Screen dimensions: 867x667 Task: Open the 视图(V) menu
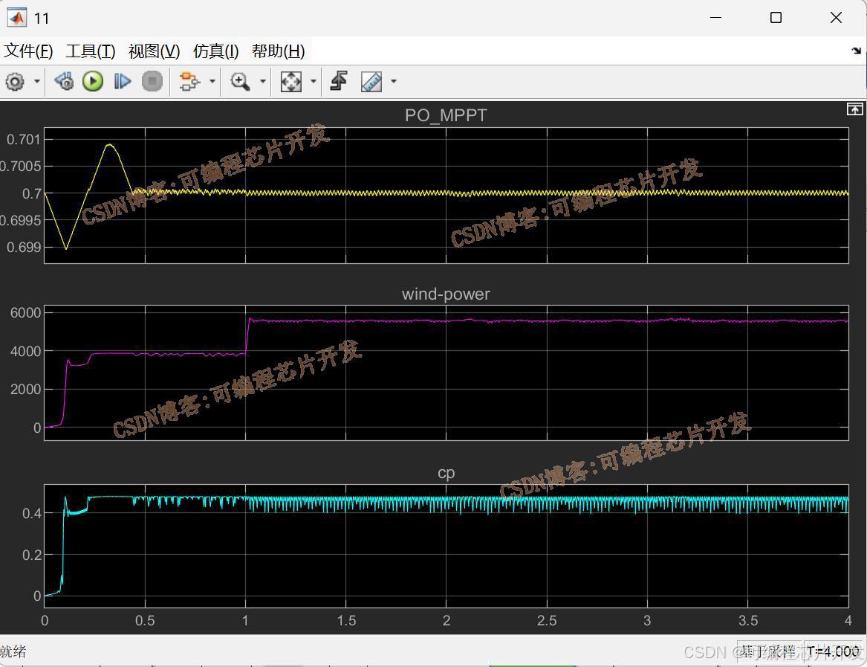tap(155, 51)
